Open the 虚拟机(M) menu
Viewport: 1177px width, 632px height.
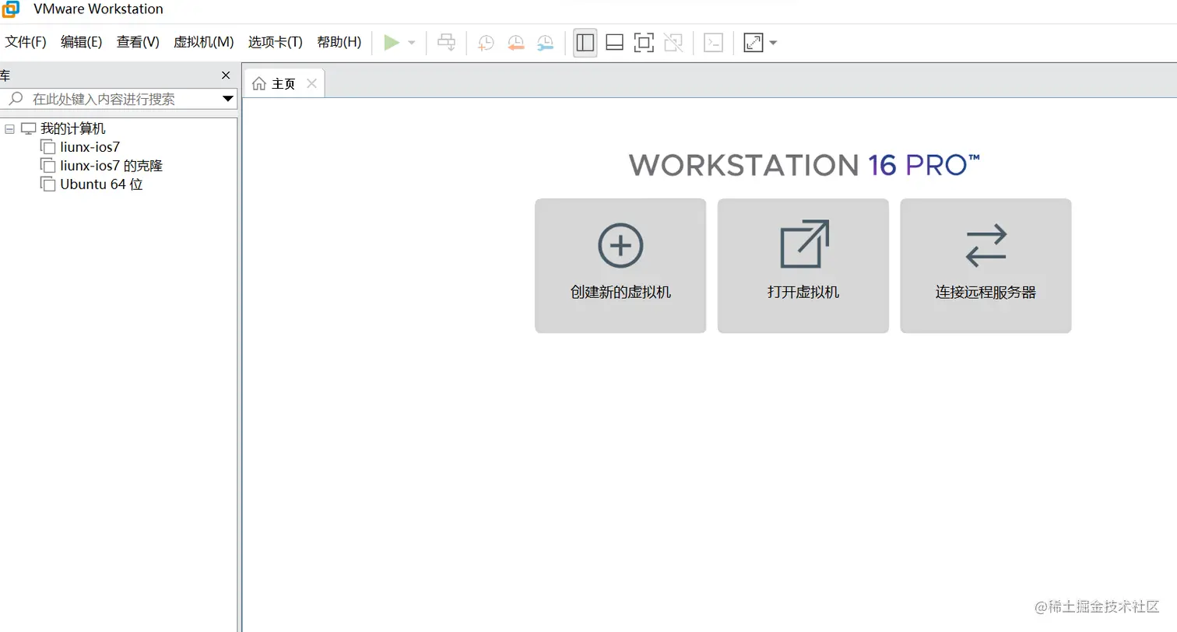204,42
